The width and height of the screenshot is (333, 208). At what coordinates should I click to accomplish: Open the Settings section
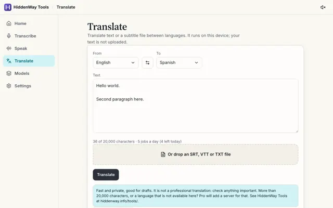[29, 86]
